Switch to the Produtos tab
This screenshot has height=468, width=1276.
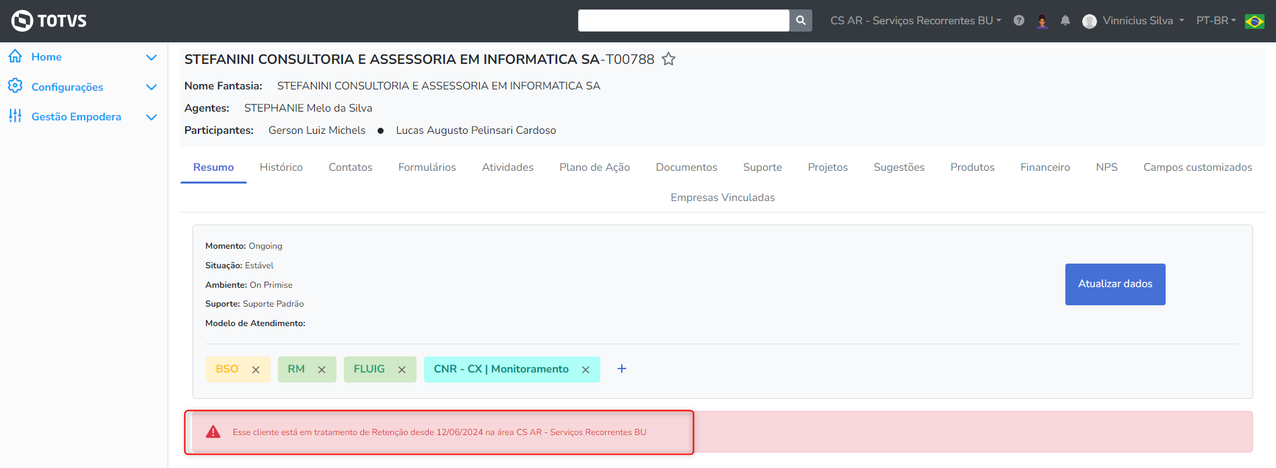coord(972,167)
